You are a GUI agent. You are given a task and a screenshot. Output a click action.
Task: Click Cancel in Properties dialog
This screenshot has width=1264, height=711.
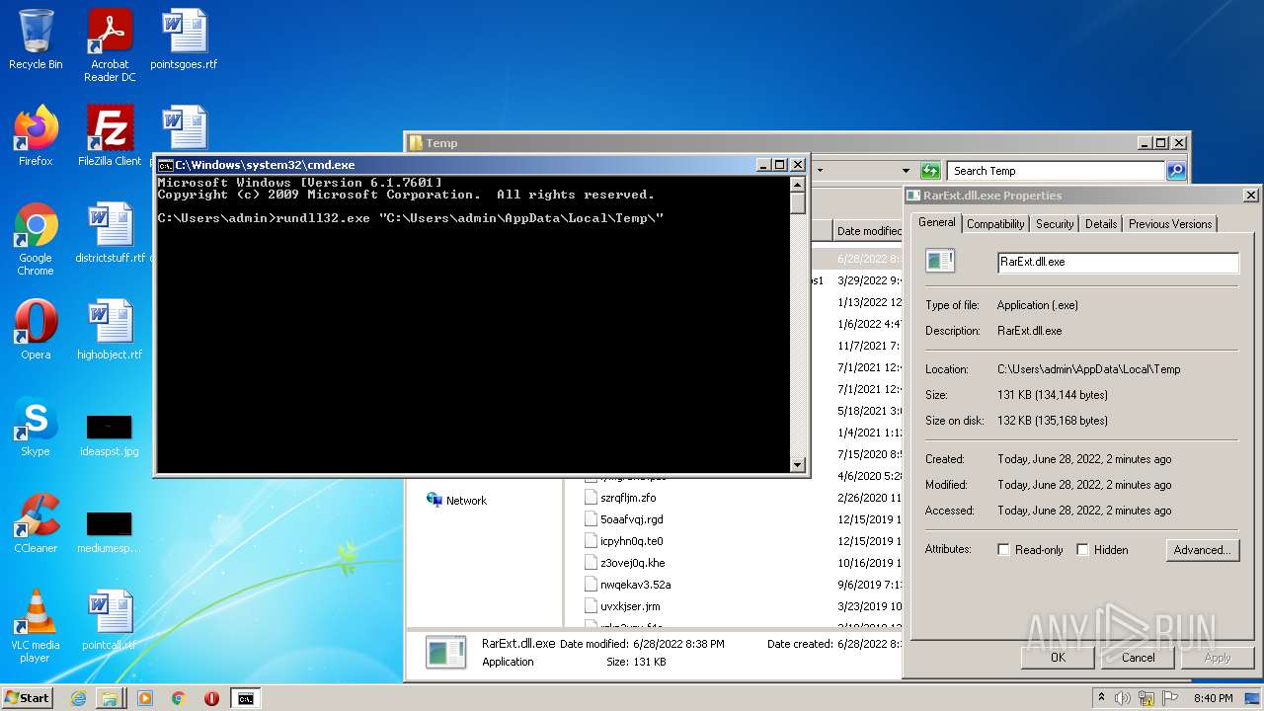[1138, 658]
